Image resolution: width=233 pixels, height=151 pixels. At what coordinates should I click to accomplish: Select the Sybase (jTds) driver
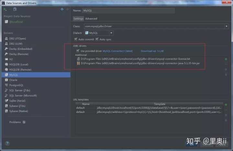pyautogui.click(x=17, y=106)
